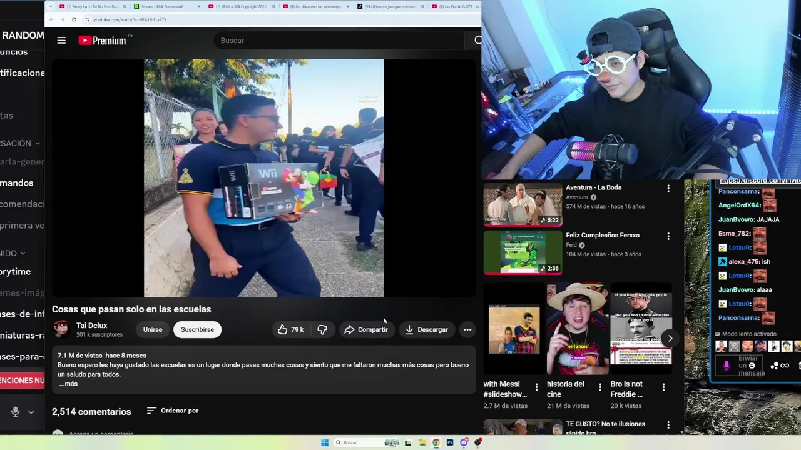801x450 pixels.
Task: Open the Tai Delux channel name link
Action: (x=91, y=326)
